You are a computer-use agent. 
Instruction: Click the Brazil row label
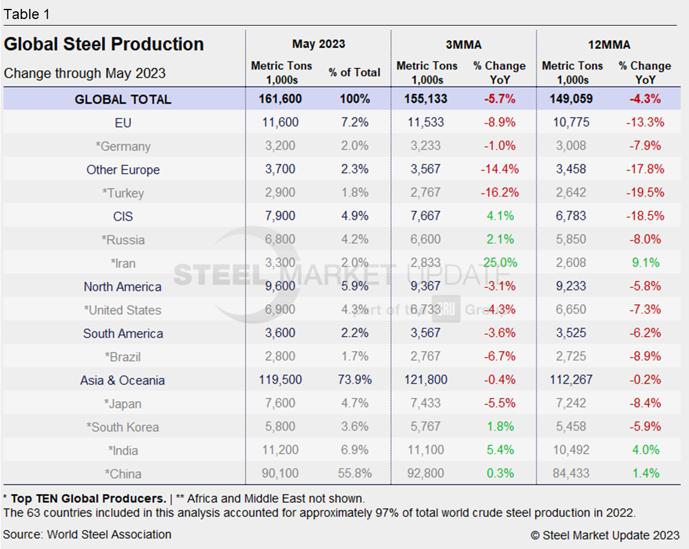click(x=123, y=357)
